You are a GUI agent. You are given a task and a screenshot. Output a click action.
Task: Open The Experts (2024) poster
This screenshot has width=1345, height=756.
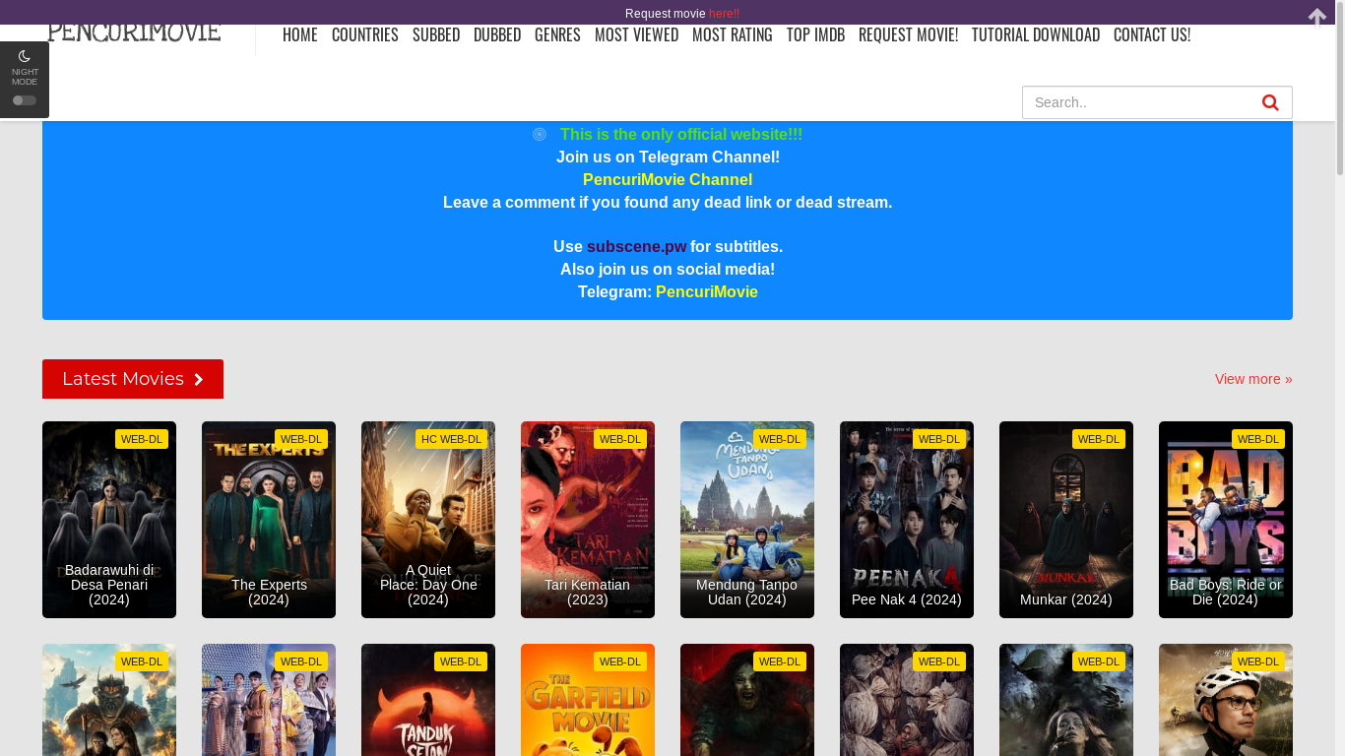(269, 520)
